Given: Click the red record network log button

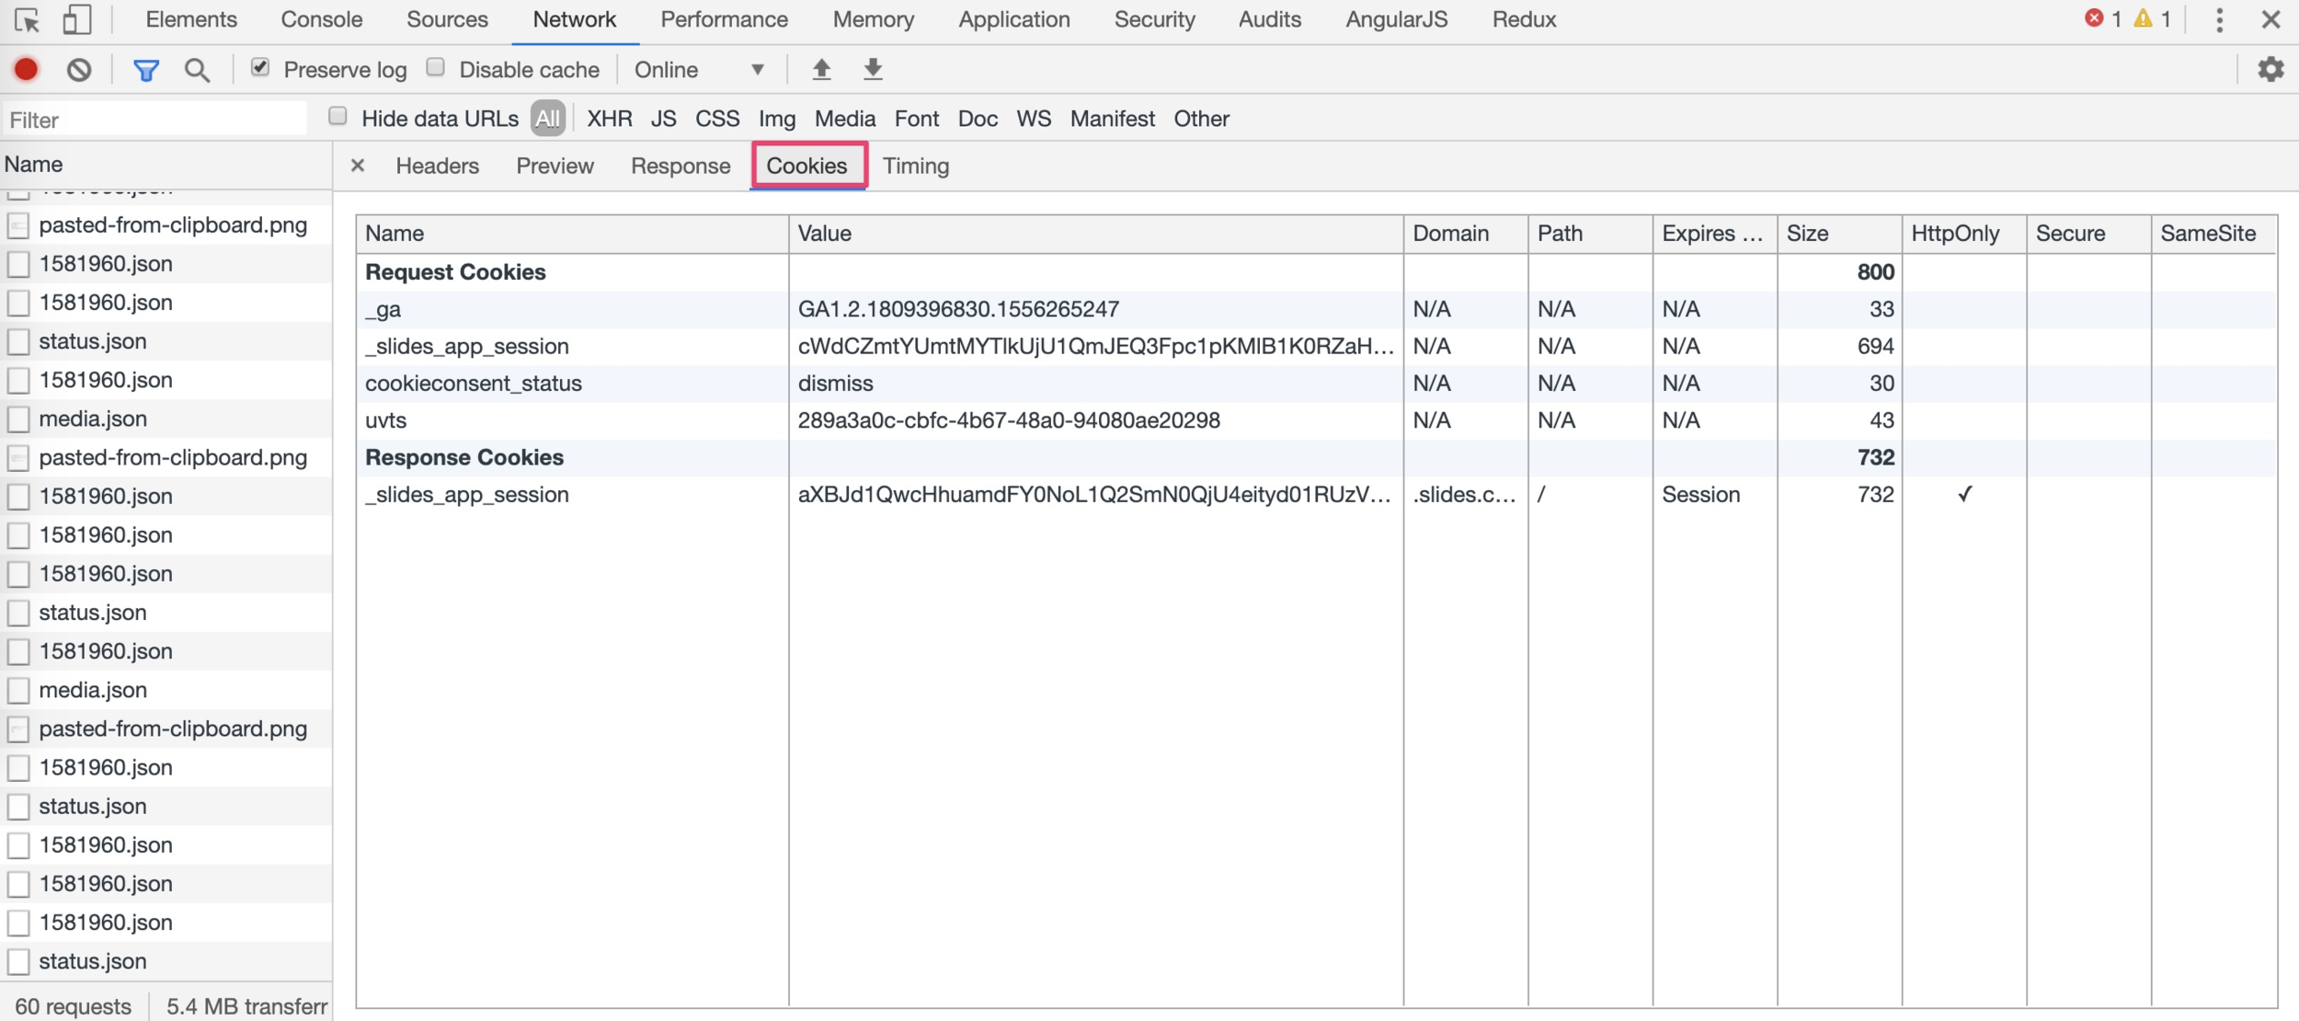Looking at the screenshot, I should coord(26,69).
